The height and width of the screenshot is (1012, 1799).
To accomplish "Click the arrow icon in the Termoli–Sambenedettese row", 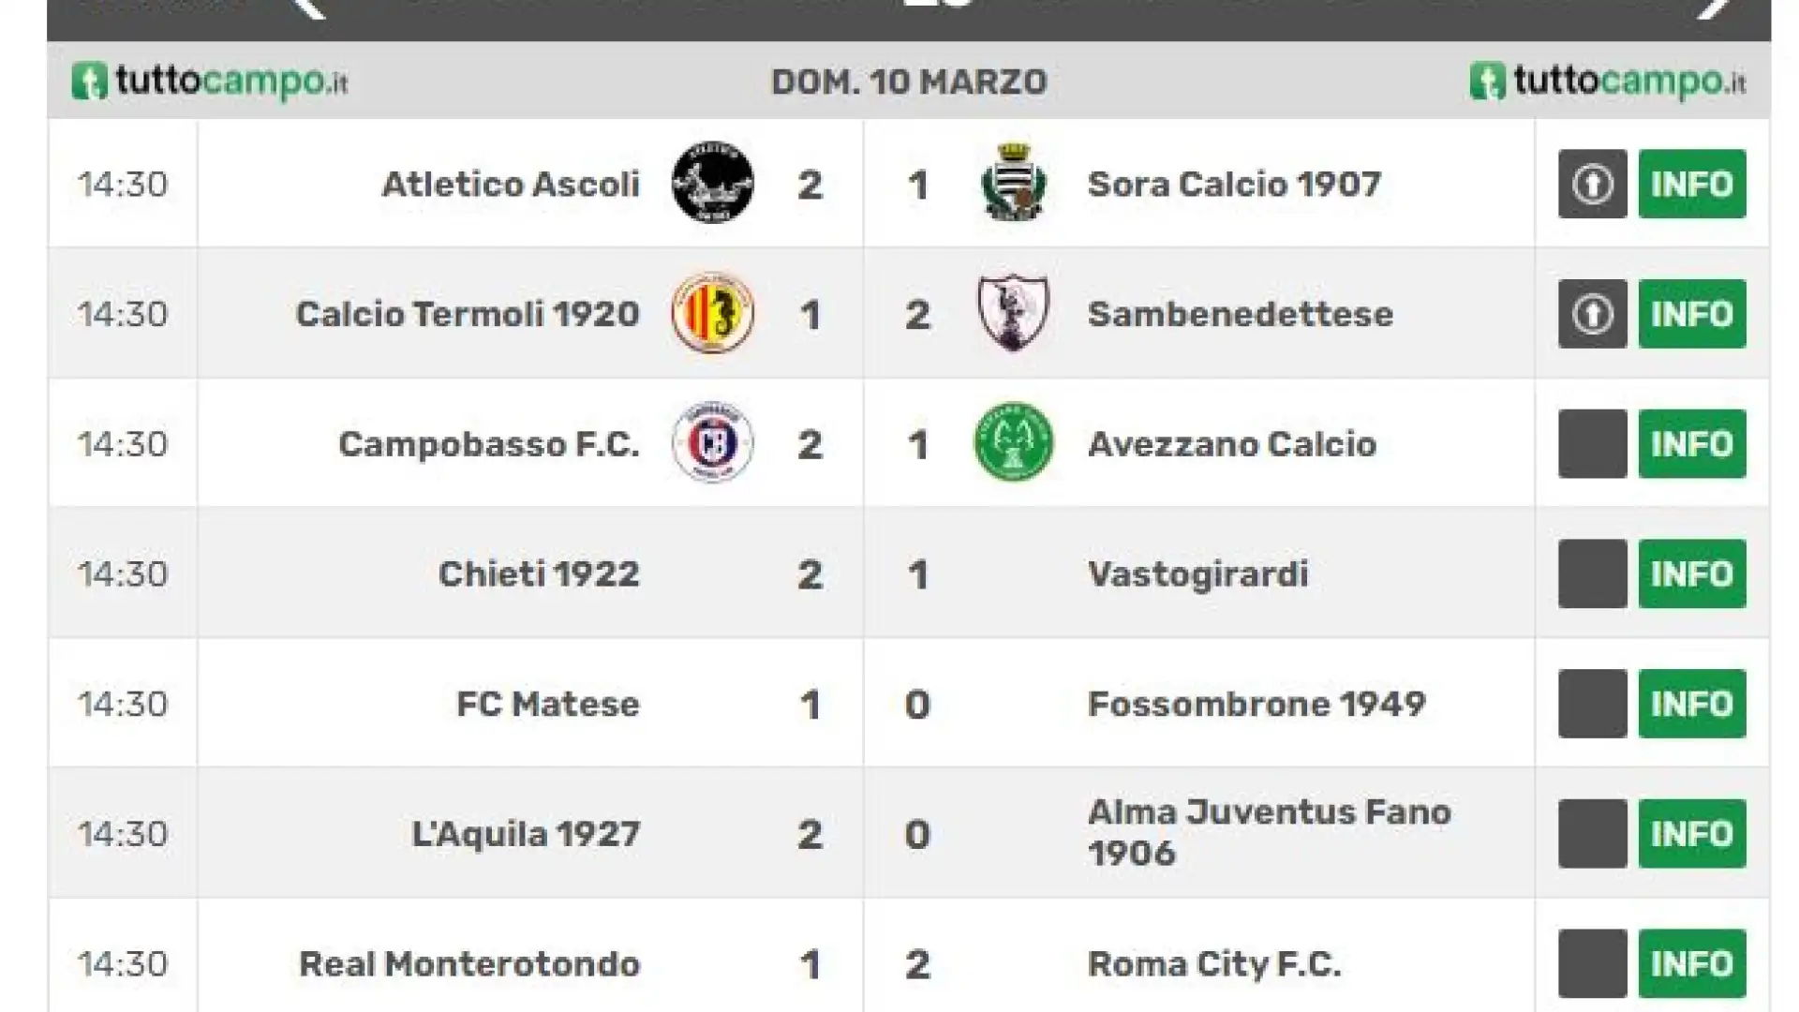I will coord(1592,314).
